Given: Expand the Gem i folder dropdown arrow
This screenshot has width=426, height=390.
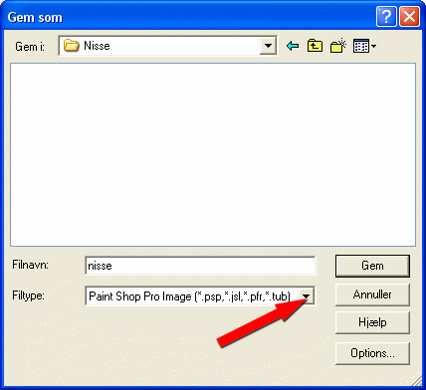Looking at the screenshot, I should [x=268, y=46].
